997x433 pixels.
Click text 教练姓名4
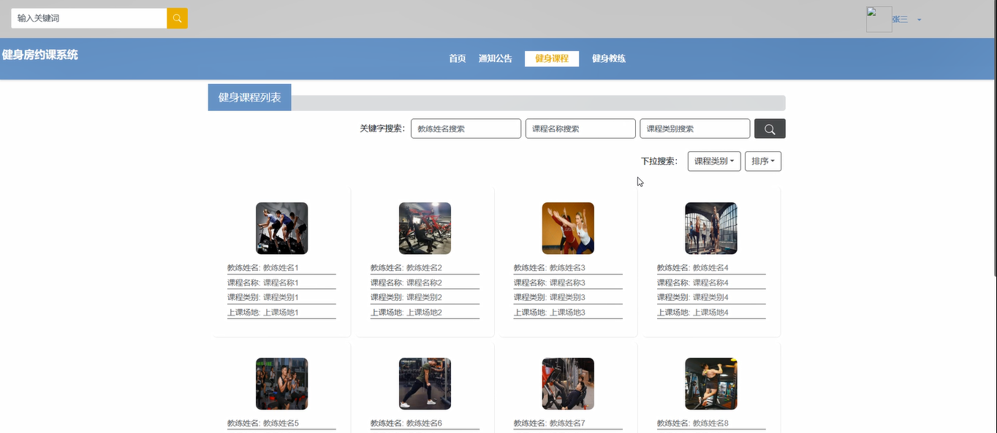tap(710, 268)
